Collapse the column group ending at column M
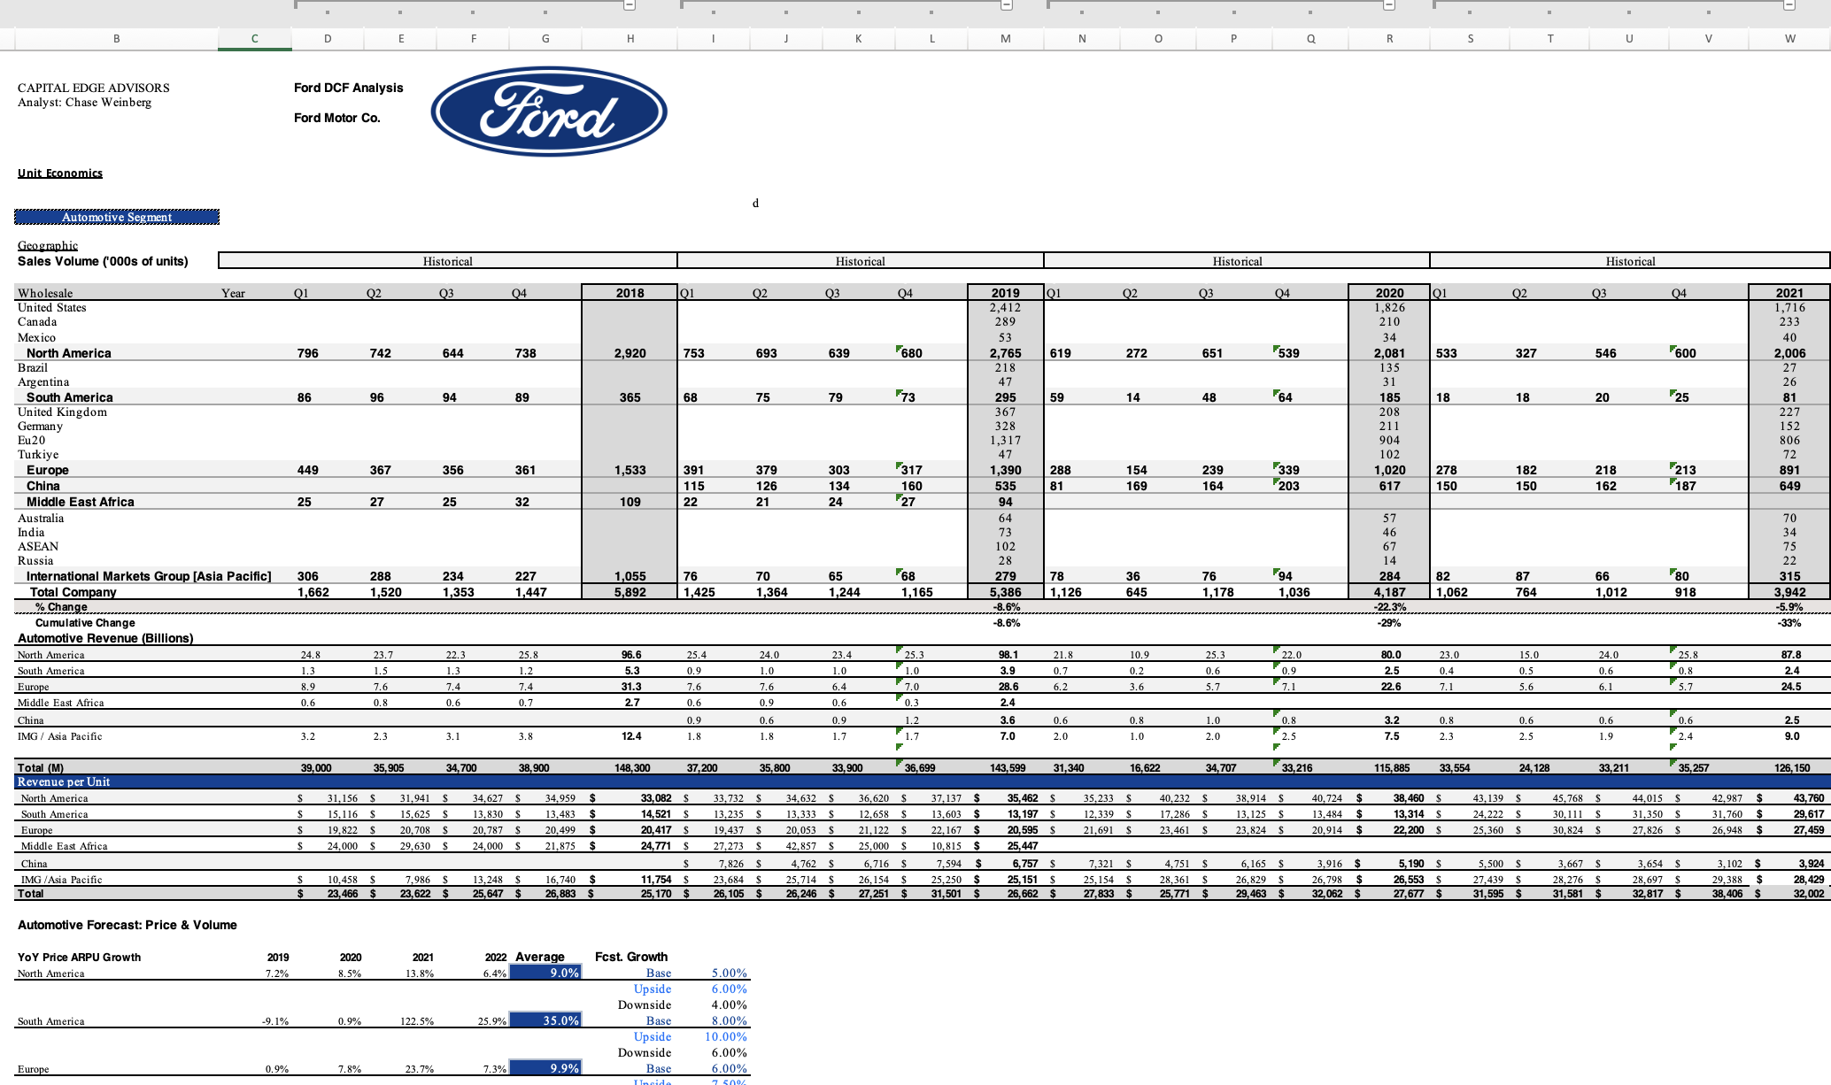 click(1007, 5)
